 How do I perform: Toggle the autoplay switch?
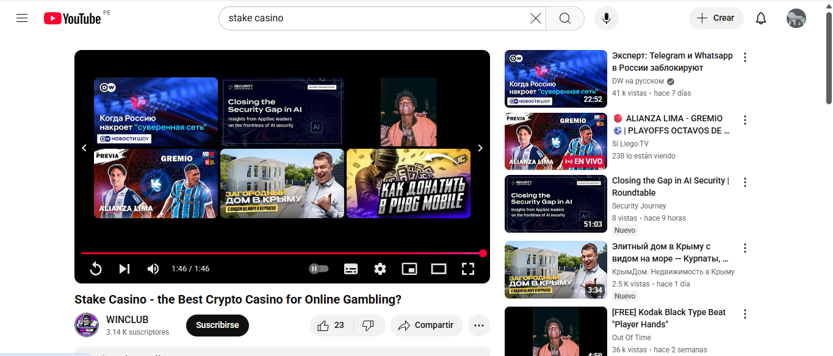[319, 269]
